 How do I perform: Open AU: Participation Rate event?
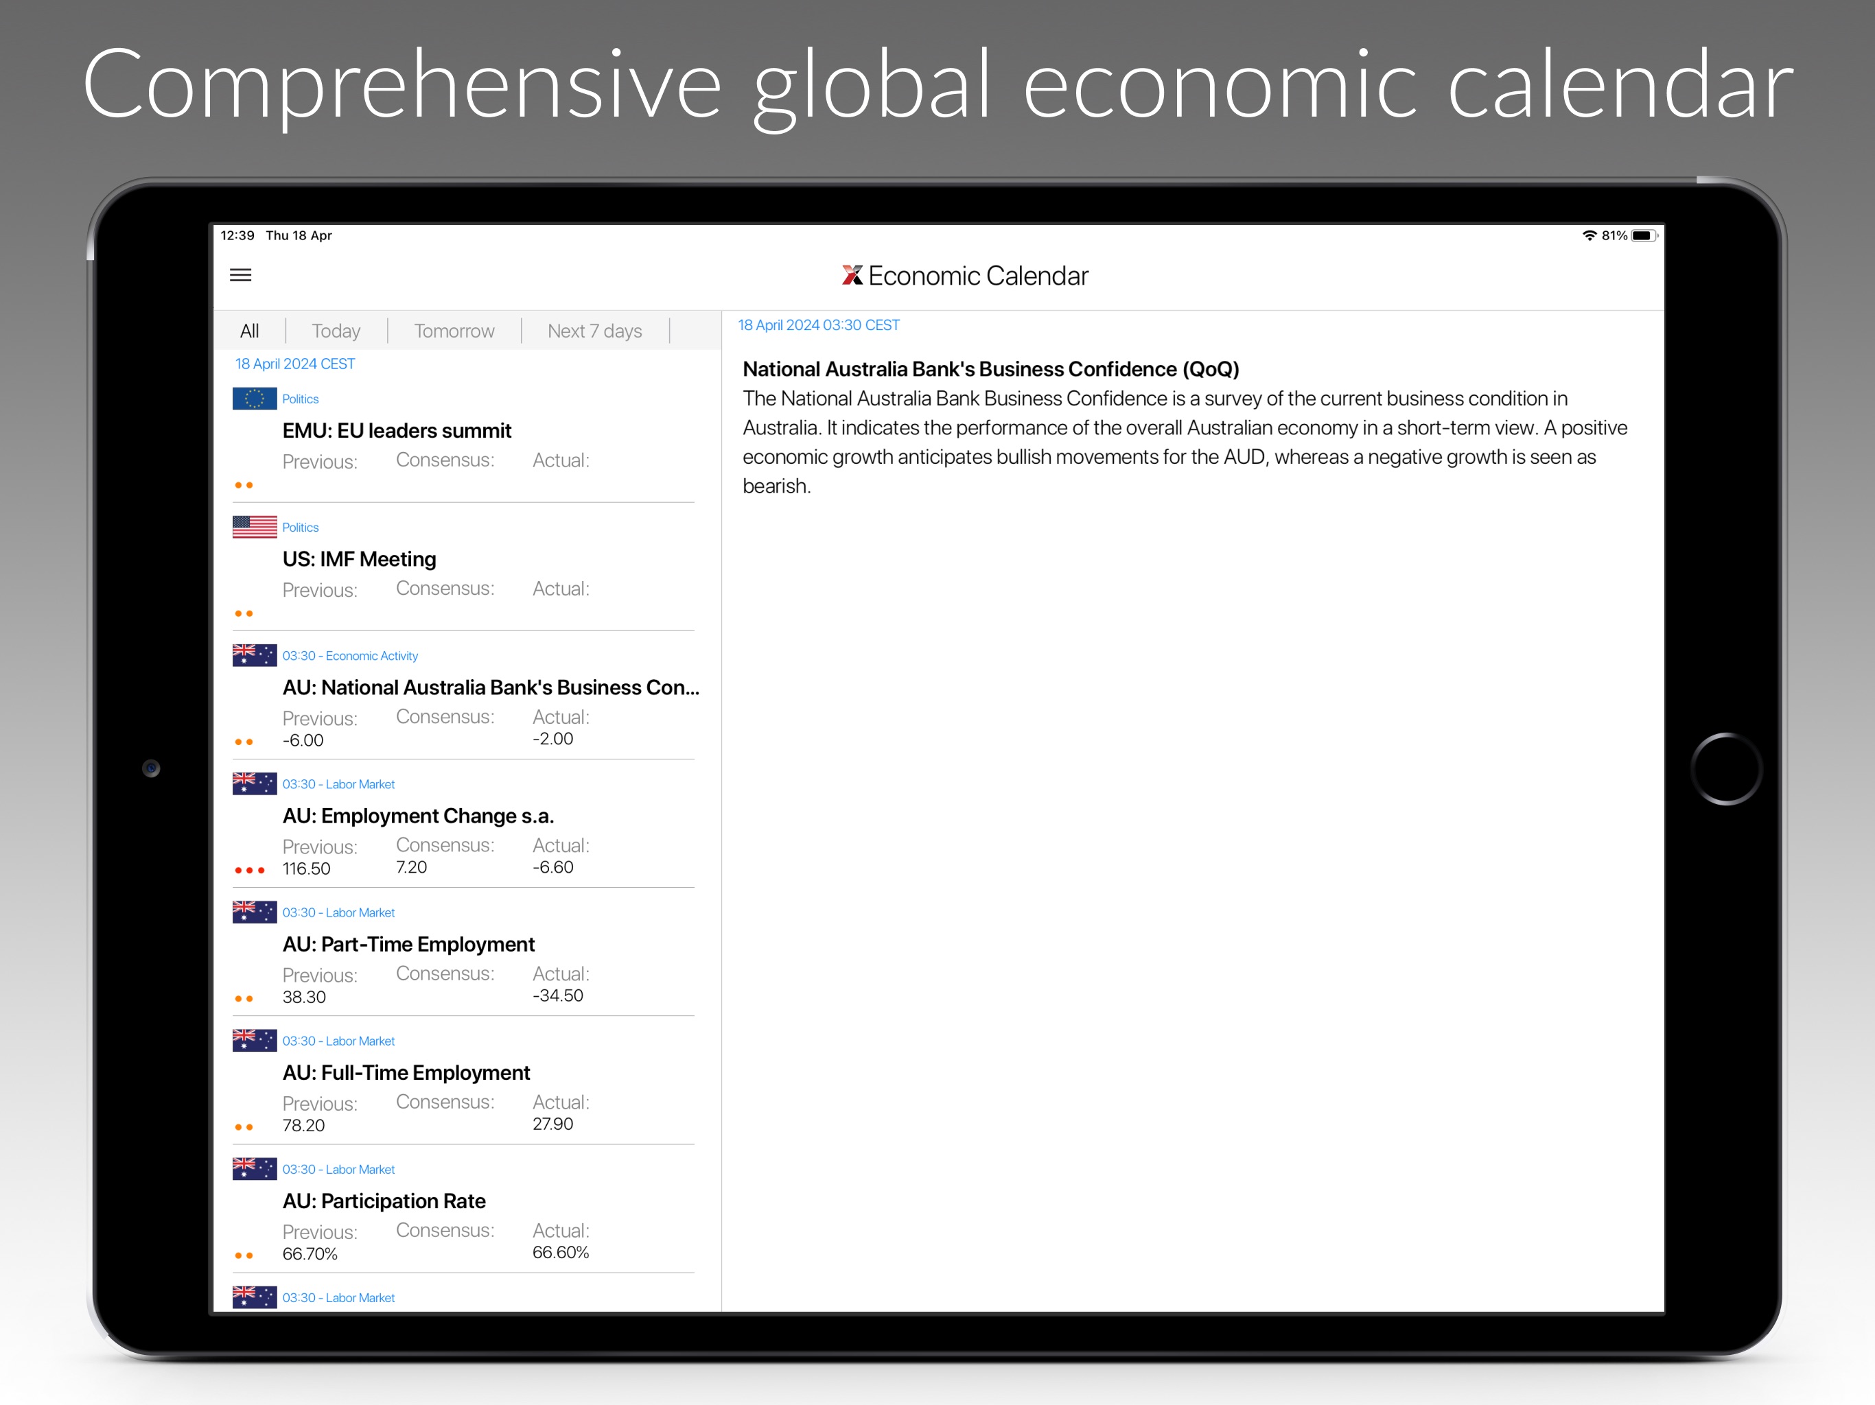[384, 1201]
